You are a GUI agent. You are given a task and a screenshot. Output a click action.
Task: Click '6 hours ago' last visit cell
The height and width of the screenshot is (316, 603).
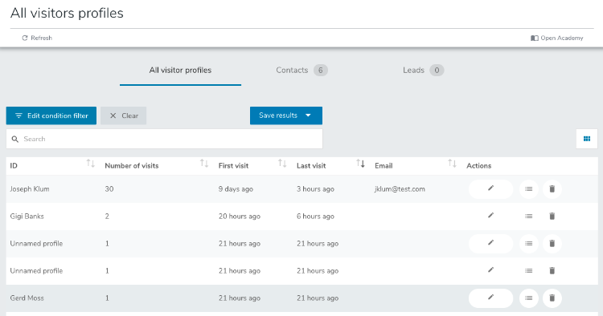coord(315,217)
